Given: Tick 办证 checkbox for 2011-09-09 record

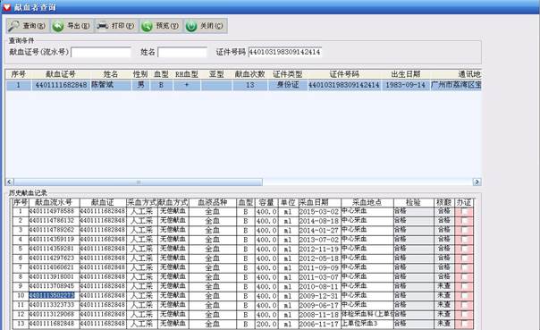Looking at the screenshot, I should pyautogui.click(x=464, y=268).
